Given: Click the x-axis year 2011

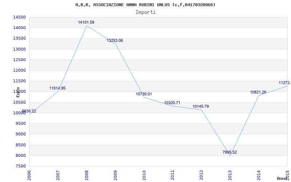Looking at the screenshot, I should pyautogui.click(x=172, y=175).
